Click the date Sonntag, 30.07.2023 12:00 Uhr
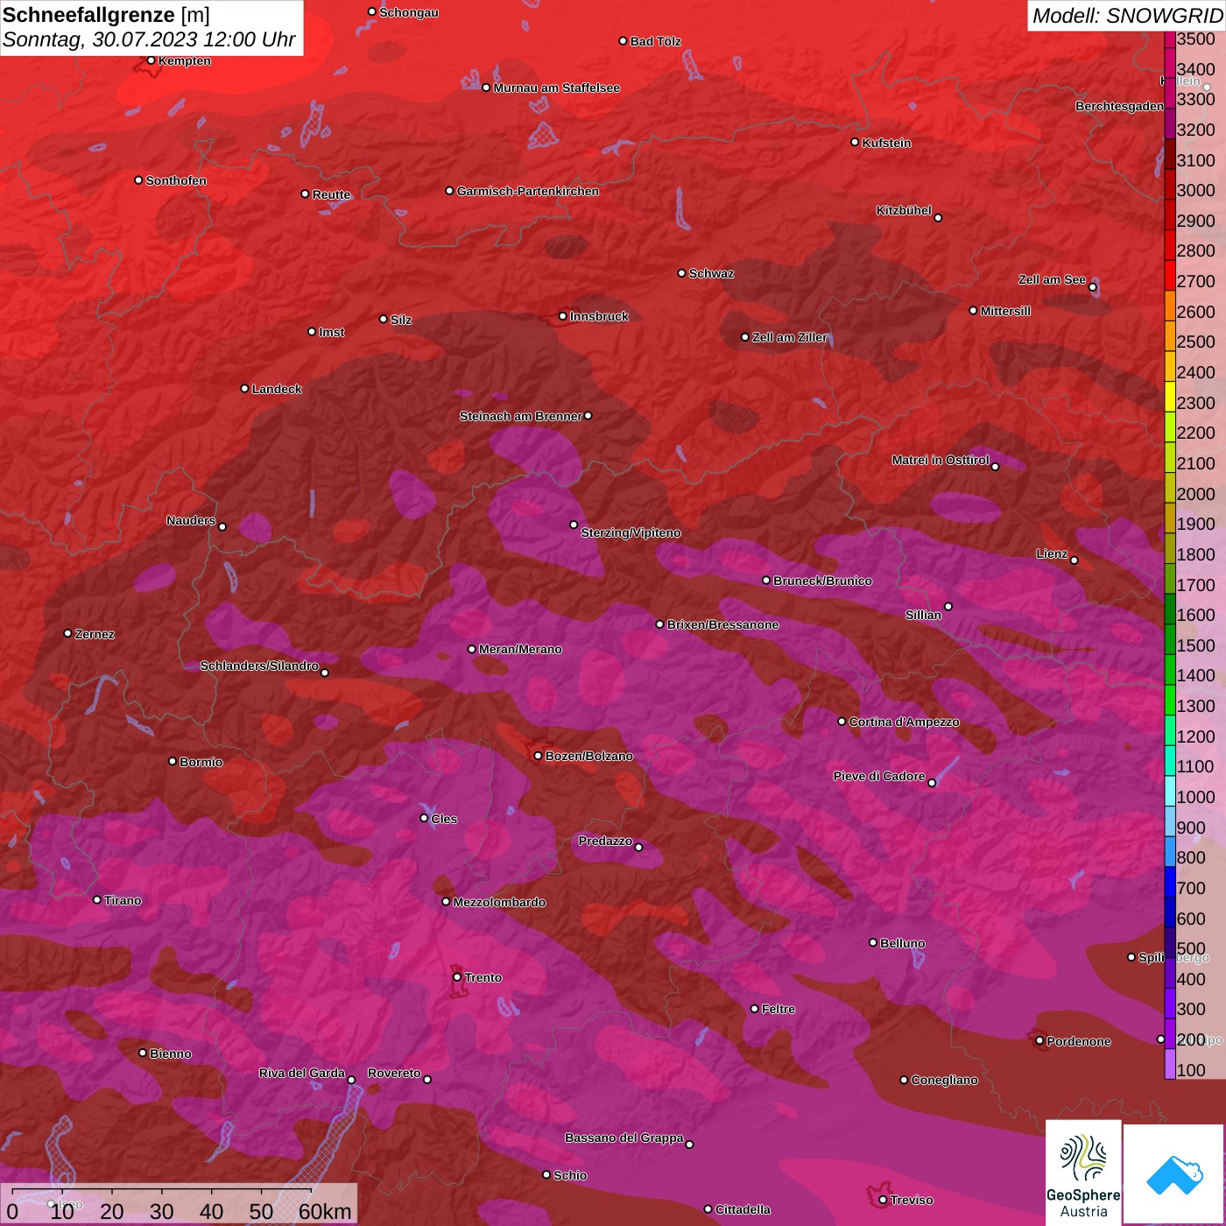Image resolution: width=1226 pixels, height=1226 pixels. point(149,39)
